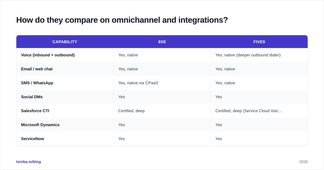Select the 'Yes, native via CPaaS' cell
The height and width of the screenshot is (170, 324).
click(162, 83)
